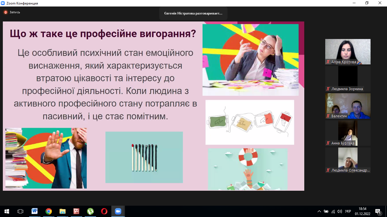Launch Google Chrome from the taskbar

click(x=49, y=211)
